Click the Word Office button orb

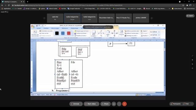[x=33, y=27]
